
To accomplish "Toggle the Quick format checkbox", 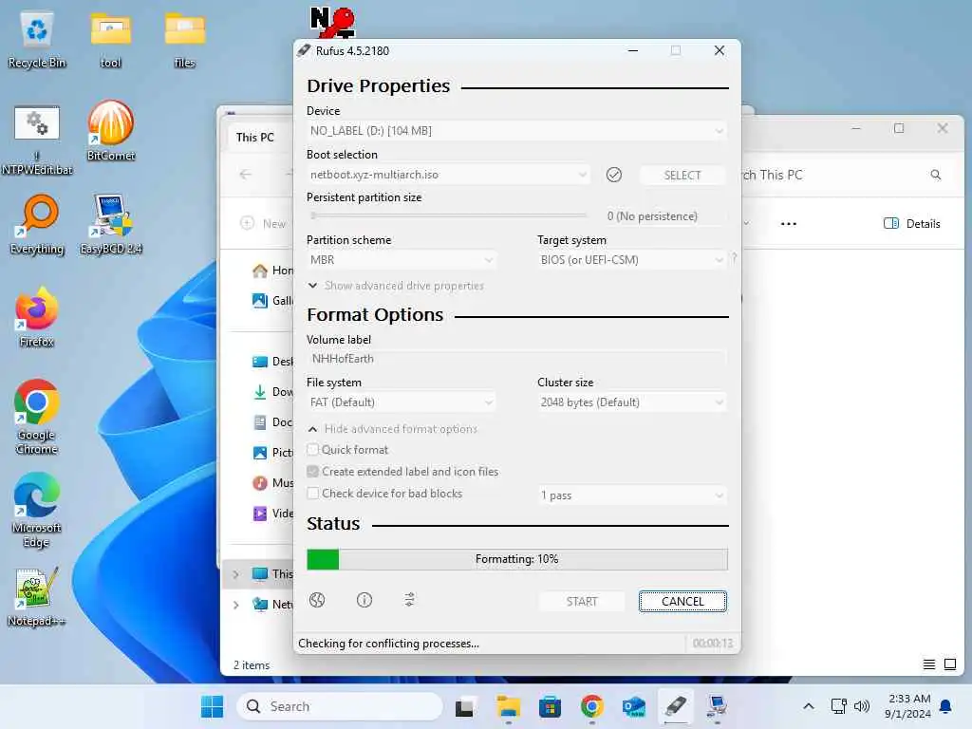I will point(313,449).
